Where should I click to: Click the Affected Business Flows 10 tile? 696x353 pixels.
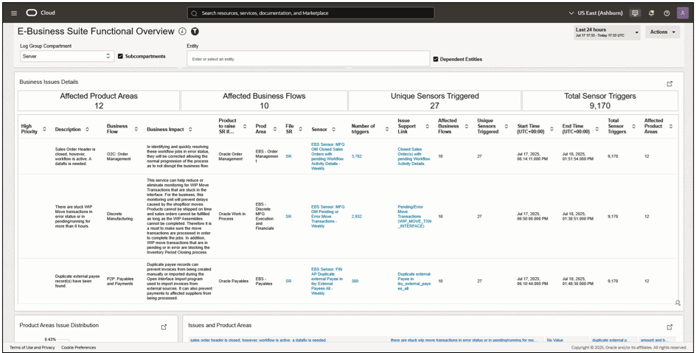[x=264, y=101]
